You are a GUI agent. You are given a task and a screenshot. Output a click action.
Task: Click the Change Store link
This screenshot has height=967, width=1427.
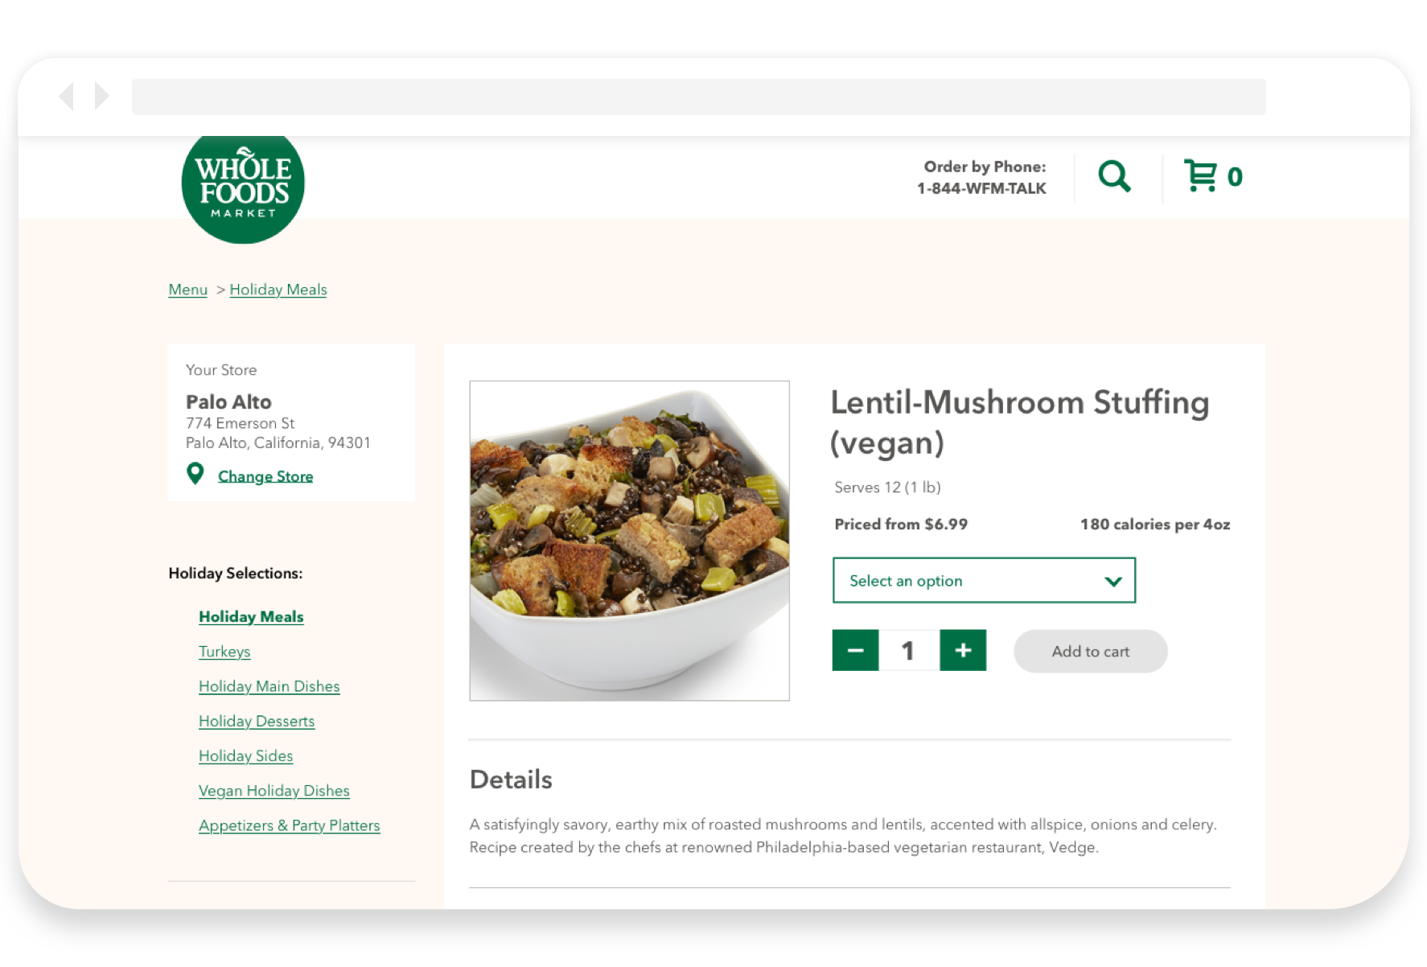pyautogui.click(x=265, y=476)
